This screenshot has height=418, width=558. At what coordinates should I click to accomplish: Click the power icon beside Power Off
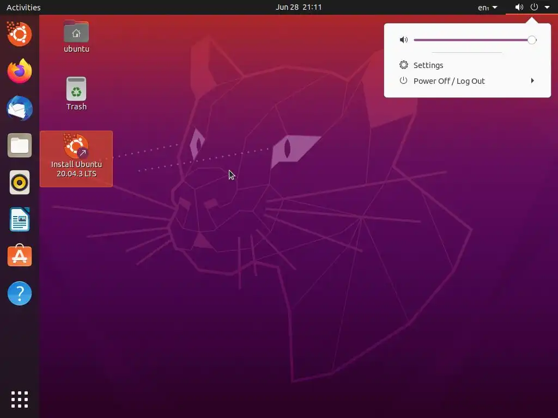(x=403, y=81)
